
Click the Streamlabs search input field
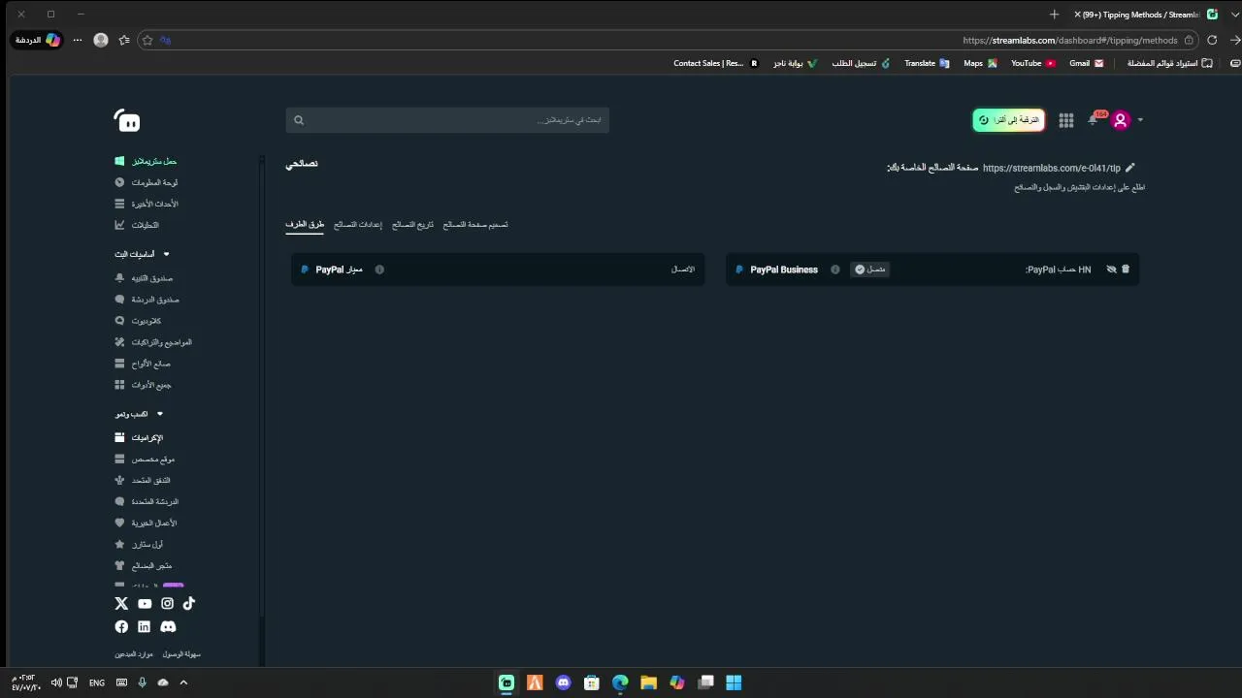click(447, 120)
